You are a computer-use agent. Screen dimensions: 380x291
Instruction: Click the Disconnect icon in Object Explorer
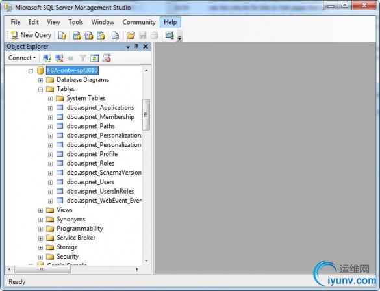point(59,58)
